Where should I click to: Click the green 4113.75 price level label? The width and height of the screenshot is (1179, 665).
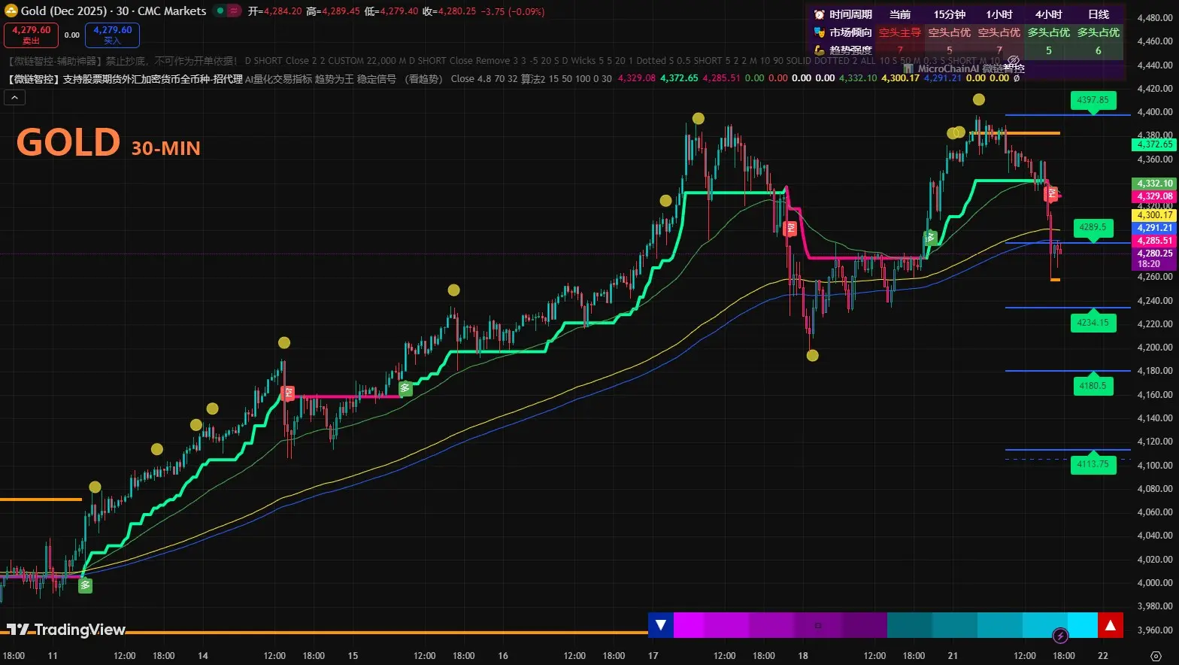1093,464
